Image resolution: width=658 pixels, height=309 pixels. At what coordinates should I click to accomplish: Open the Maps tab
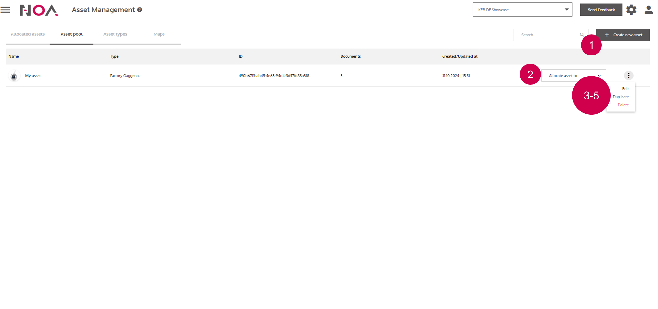pyautogui.click(x=159, y=34)
